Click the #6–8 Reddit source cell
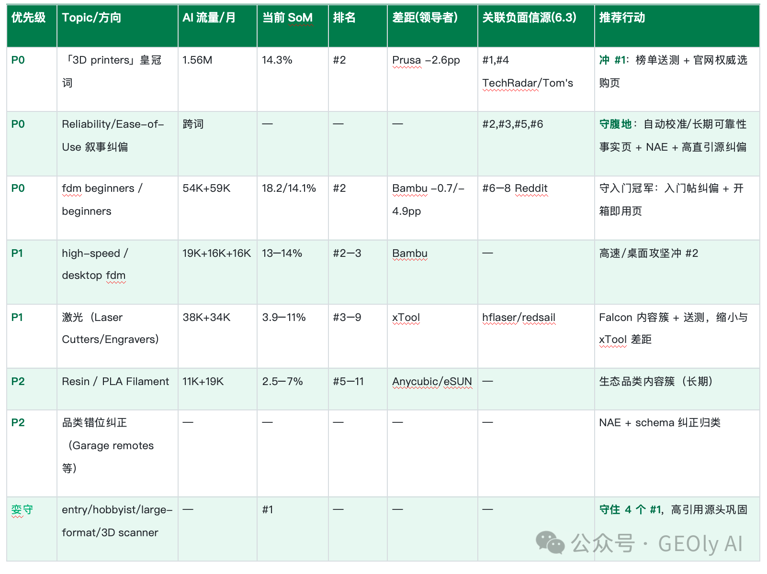Image resolution: width=767 pixels, height=574 pixels. coord(536,208)
